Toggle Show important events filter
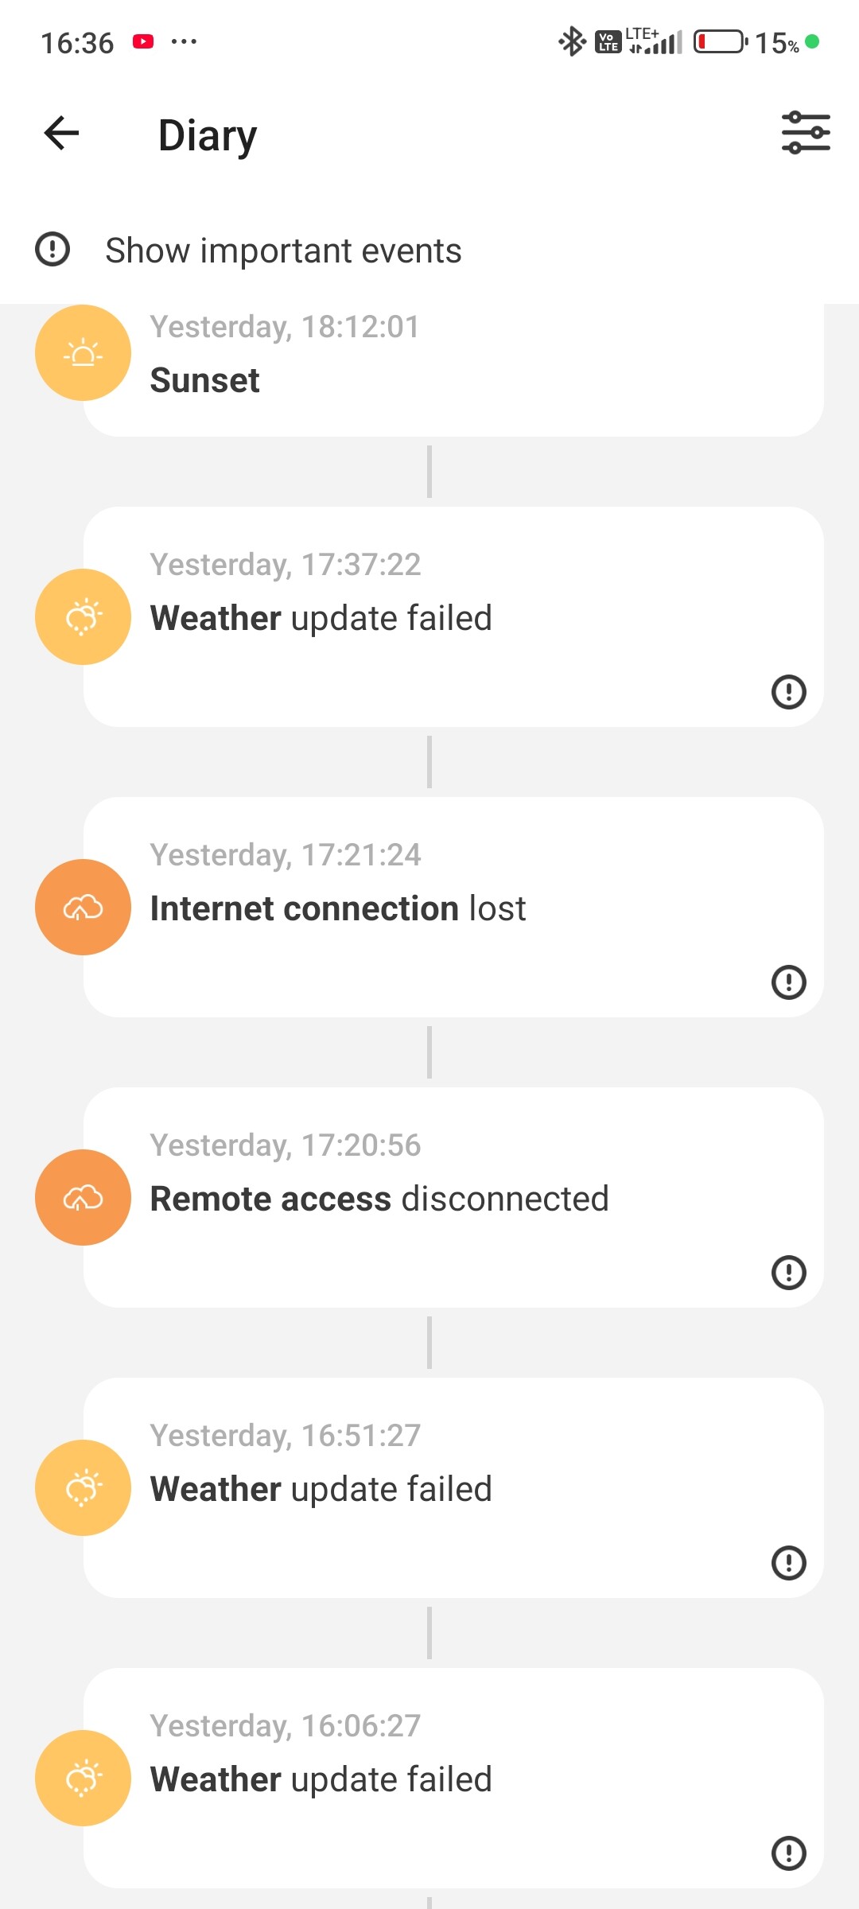 pyautogui.click(x=283, y=251)
